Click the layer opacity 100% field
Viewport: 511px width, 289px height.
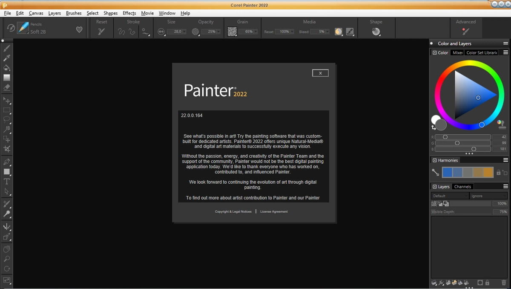click(500, 204)
